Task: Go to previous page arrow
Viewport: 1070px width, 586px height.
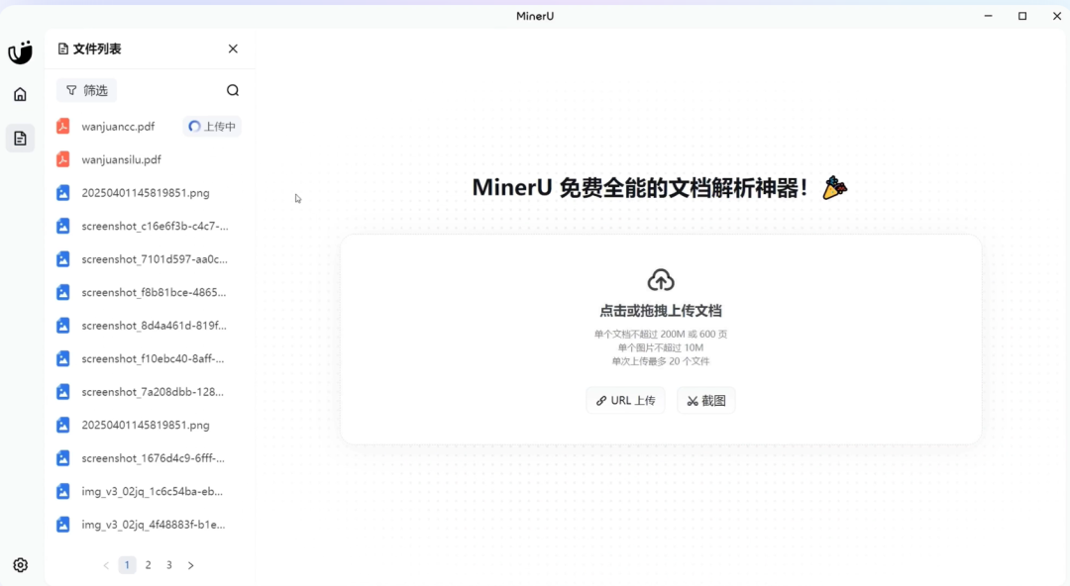Action: [x=106, y=565]
